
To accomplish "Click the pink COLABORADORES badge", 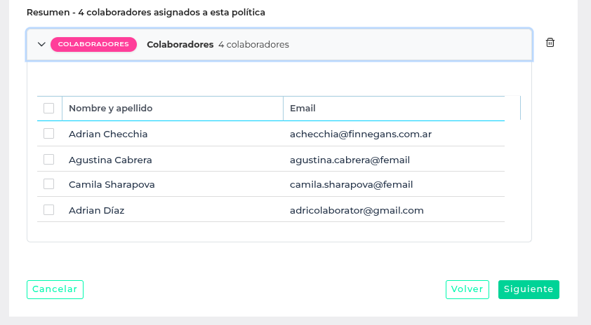I will [93, 44].
